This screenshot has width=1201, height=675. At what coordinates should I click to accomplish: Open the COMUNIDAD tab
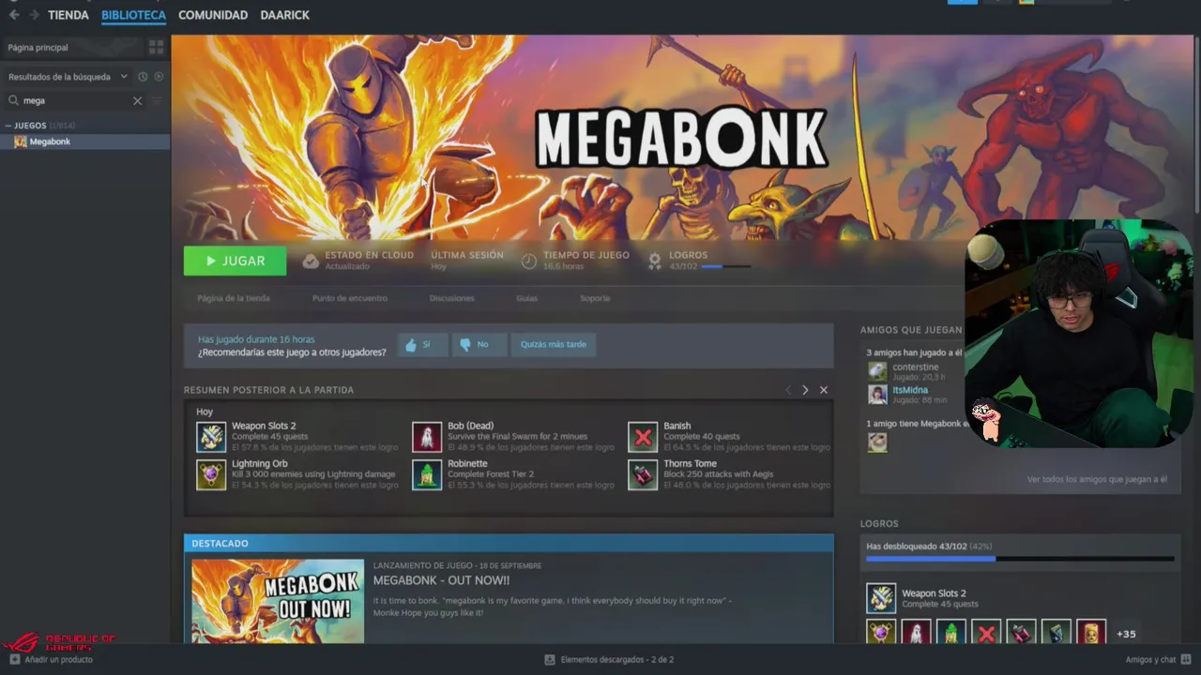click(x=213, y=15)
